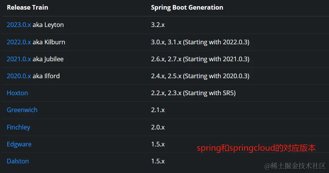Screen dimensions: 329x173
Task: Click the 2.6.x, 2.7.x version cell
Action: coord(200,59)
